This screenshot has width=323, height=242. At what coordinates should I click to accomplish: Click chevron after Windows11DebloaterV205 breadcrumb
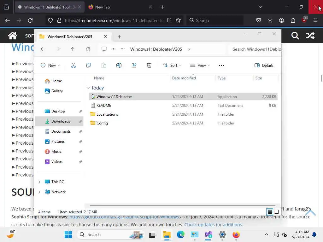[x=189, y=49]
